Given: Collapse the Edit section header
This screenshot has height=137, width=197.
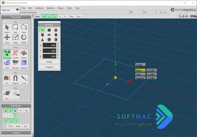Looking at the screenshot, I should 15,22.
